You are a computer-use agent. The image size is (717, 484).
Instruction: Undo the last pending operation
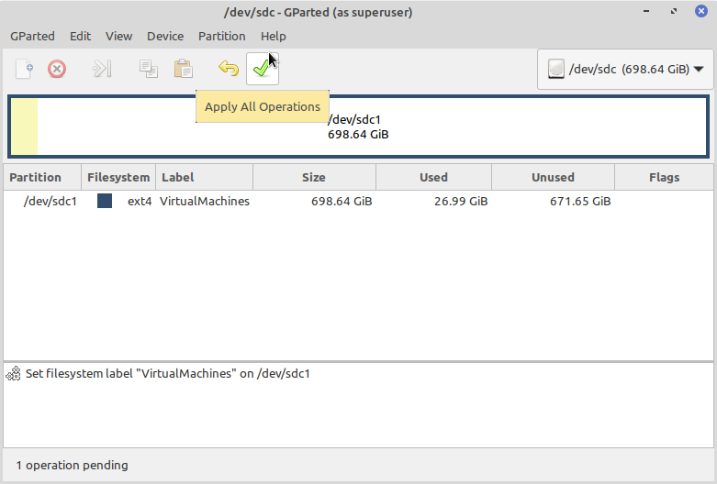pyautogui.click(x=229, y=69)
